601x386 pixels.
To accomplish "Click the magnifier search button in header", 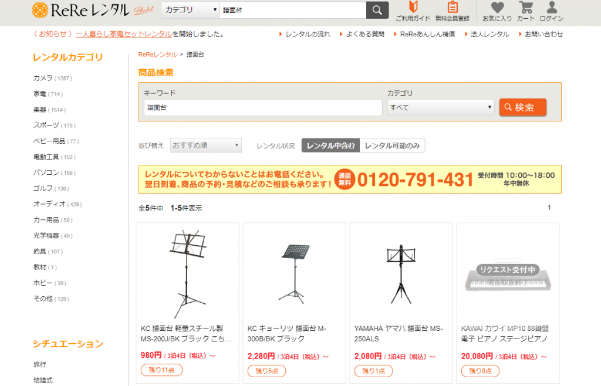I will (377, 11).
